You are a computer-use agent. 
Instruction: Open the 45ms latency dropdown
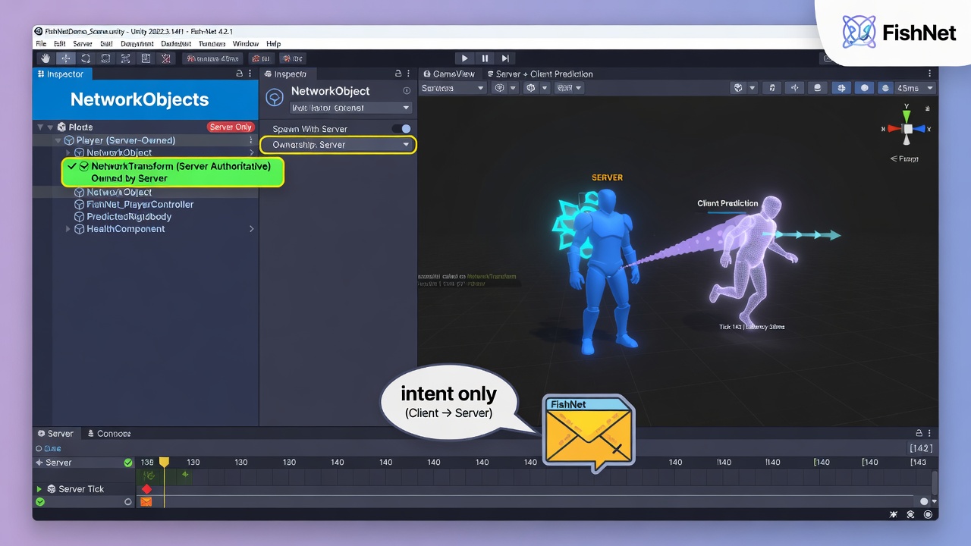(x=916, y=88)
